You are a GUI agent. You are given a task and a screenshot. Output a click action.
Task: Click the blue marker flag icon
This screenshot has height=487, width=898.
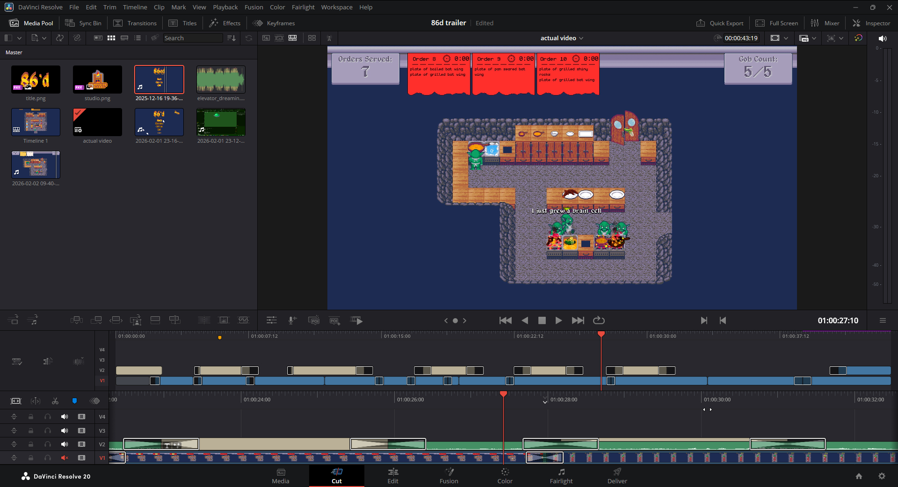(74, 401)
